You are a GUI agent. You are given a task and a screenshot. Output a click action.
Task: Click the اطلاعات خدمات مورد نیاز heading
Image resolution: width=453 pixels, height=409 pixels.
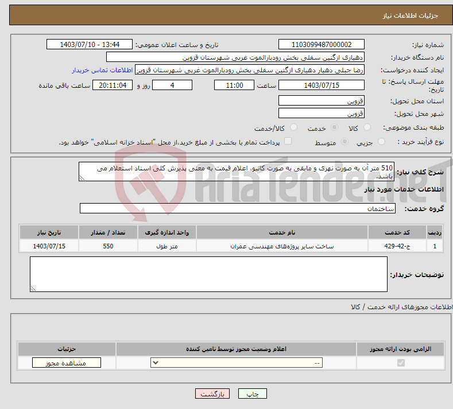tap(404, 189)
